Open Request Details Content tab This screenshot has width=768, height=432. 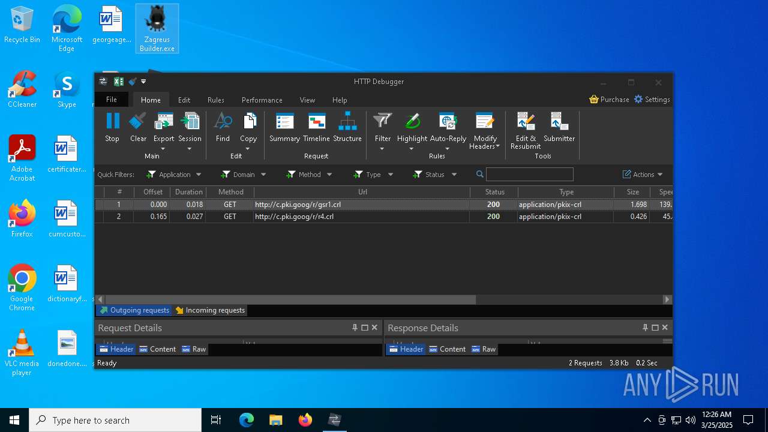coord(158,349)
